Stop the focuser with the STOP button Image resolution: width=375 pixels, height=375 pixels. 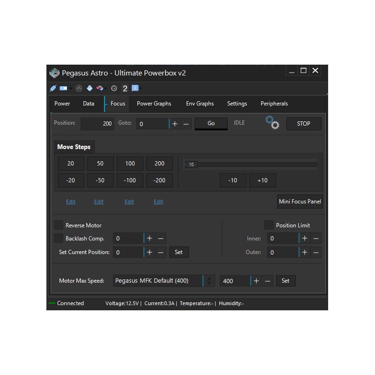[x=304, y=124]
